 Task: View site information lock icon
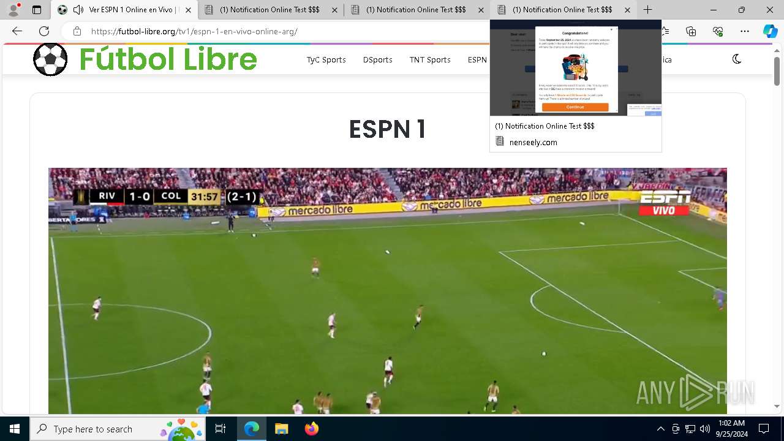(x=77, y=31)
